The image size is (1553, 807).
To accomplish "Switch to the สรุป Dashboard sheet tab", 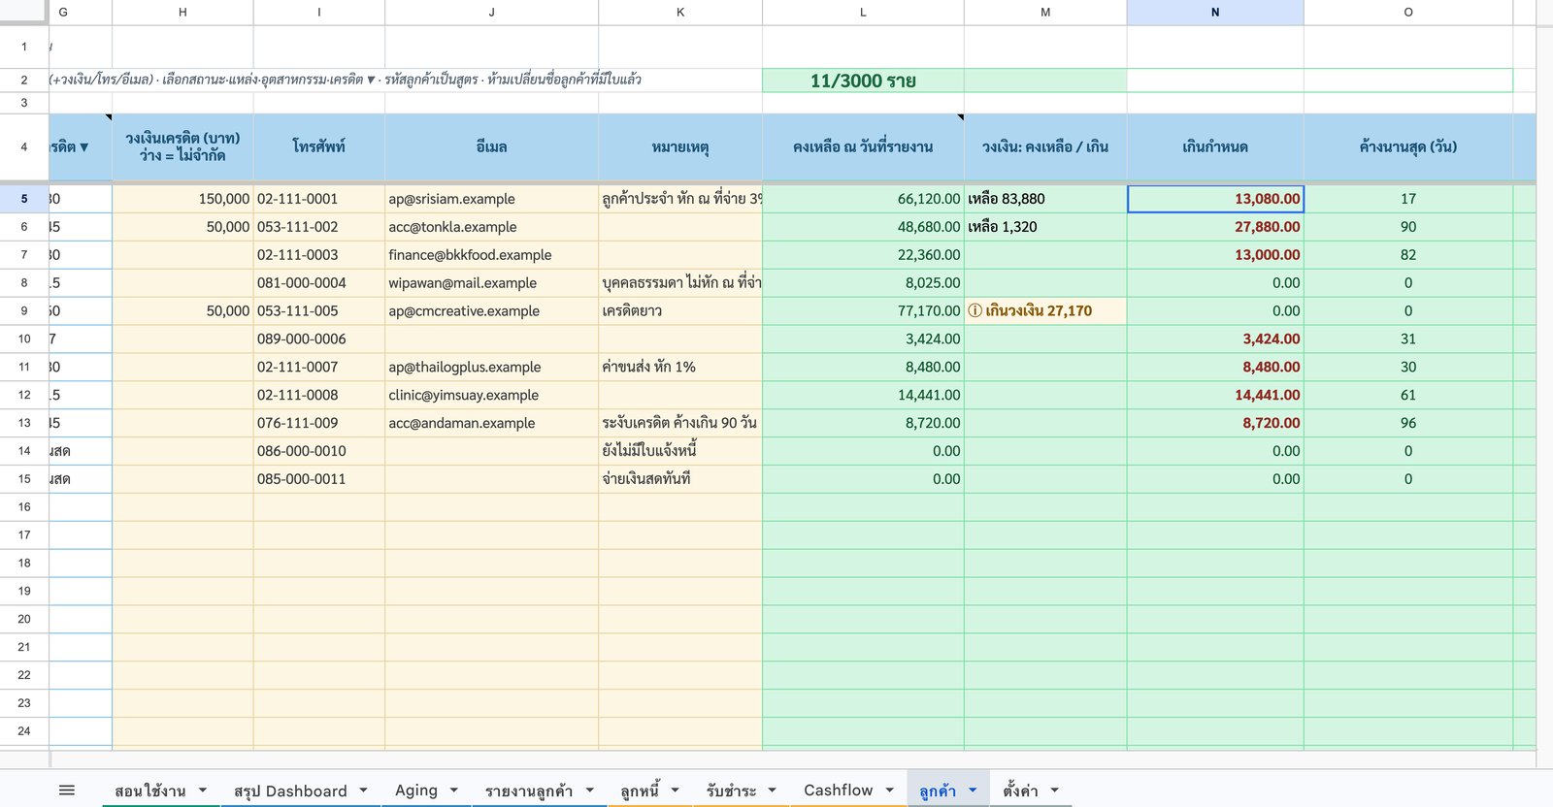I will (290, 791).
